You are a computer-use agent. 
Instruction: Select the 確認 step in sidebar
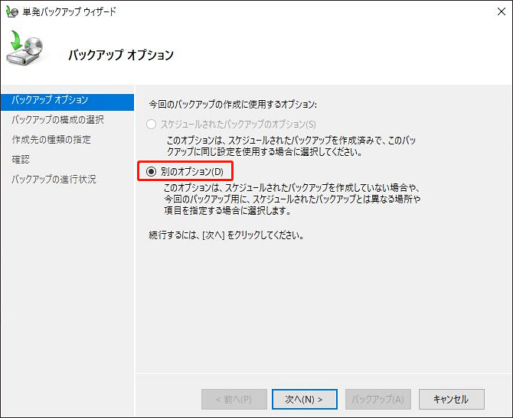pos(21,160)
